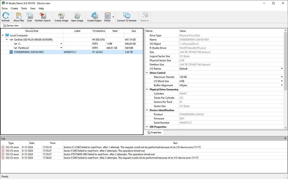This screenshot has height=179, width=288.
Task: Sort by Device/Disk column header
Action: tap(32, 31)
